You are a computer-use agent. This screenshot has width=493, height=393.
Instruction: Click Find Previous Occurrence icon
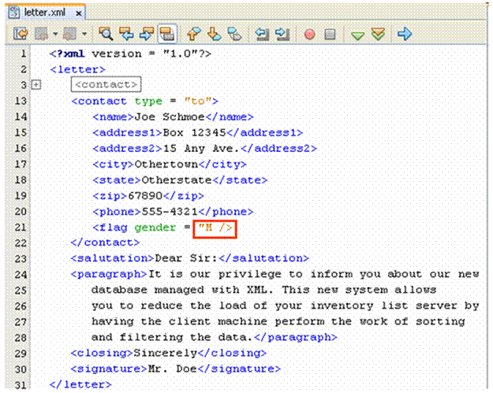(x=126, y=34)
